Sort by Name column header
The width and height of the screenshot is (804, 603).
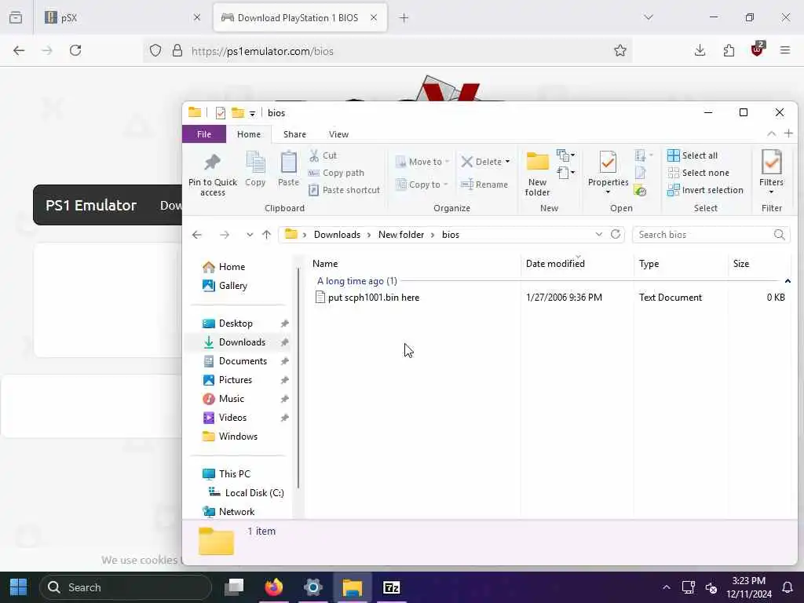pos(325,264)
